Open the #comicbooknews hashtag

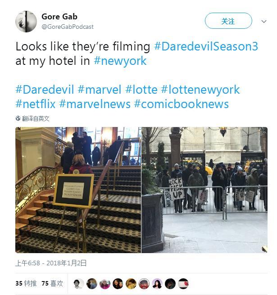(x=182, y=104)
